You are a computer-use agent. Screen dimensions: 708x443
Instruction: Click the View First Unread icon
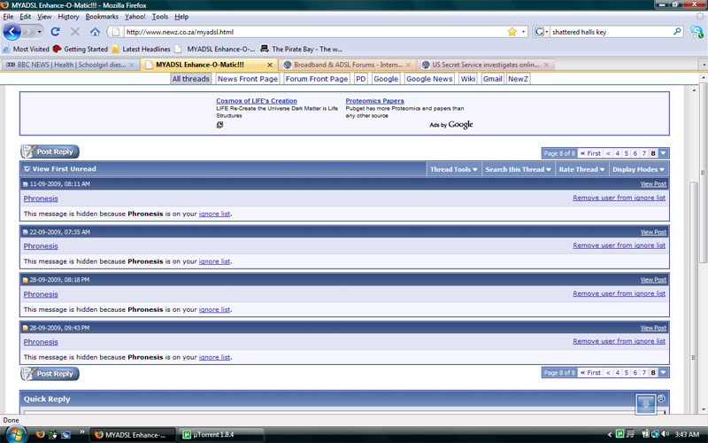(x=27, y=169)
